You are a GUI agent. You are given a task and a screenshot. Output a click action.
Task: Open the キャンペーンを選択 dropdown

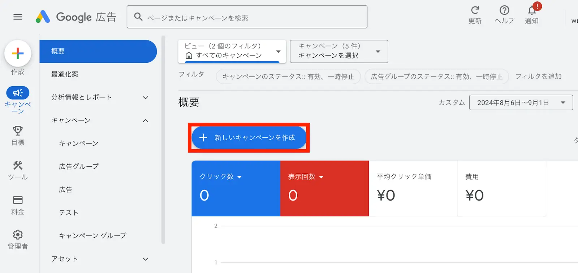[339, 51]
